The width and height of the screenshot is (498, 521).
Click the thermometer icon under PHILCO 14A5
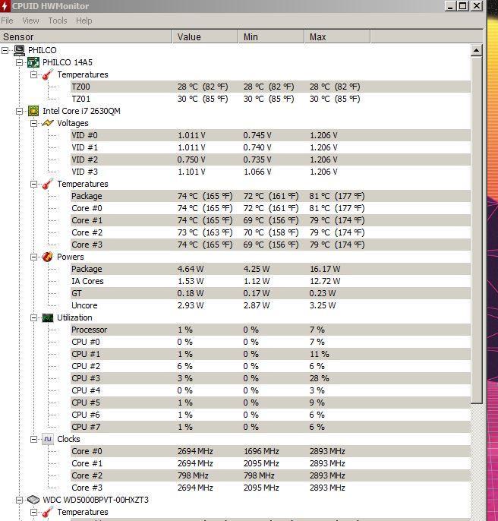(48, 74)
